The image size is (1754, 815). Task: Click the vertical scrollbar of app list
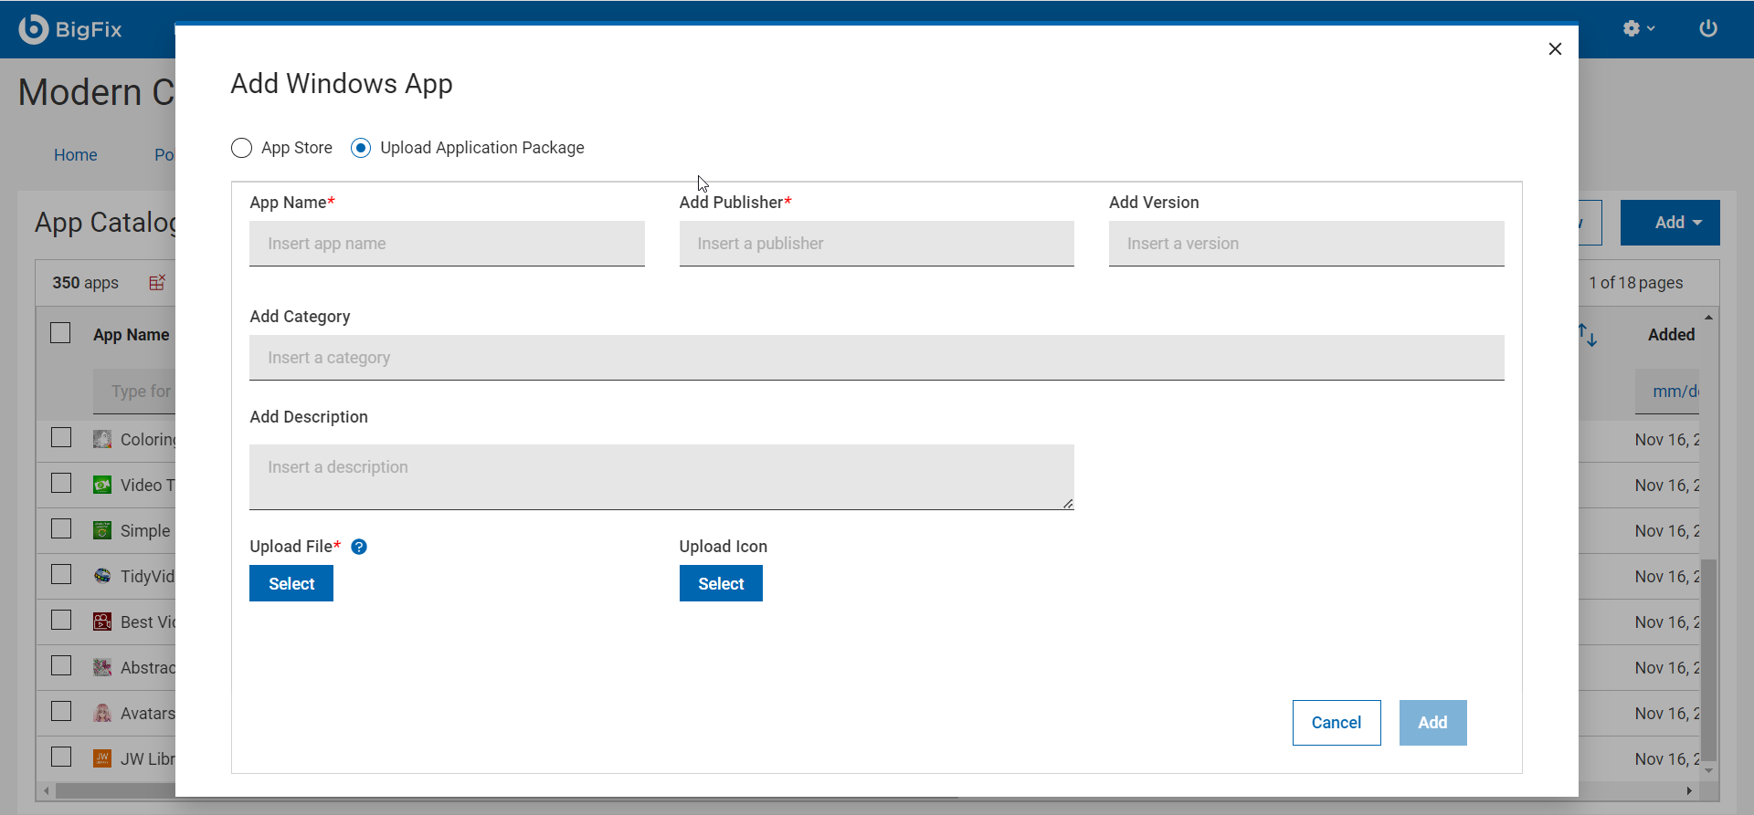coord(1707,657)
